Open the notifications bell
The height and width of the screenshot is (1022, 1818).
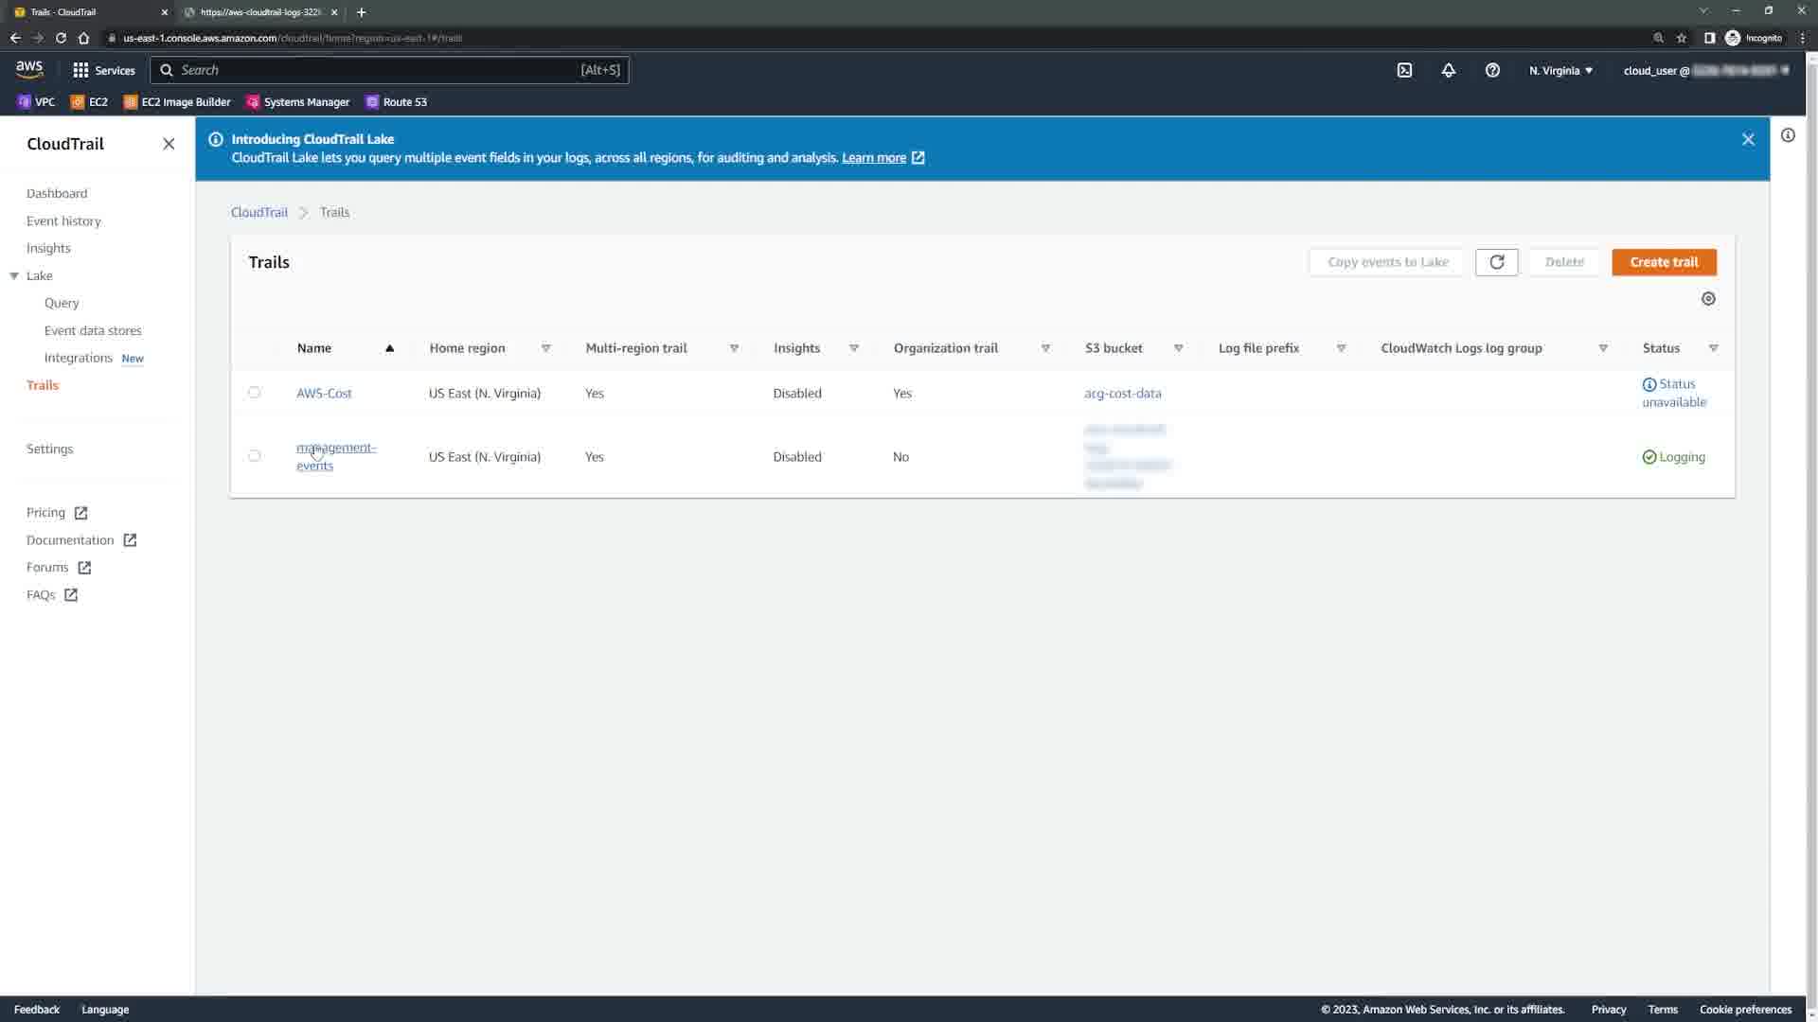pos(1448,70)
